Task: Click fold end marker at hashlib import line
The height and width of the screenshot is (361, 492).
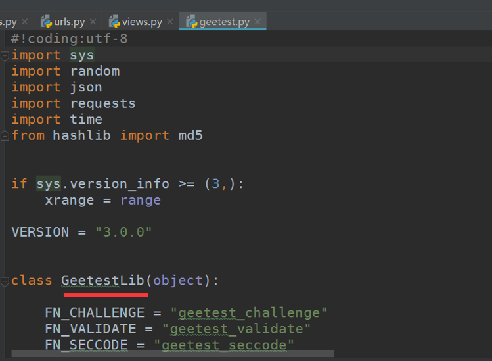Action: pos(5,135)
